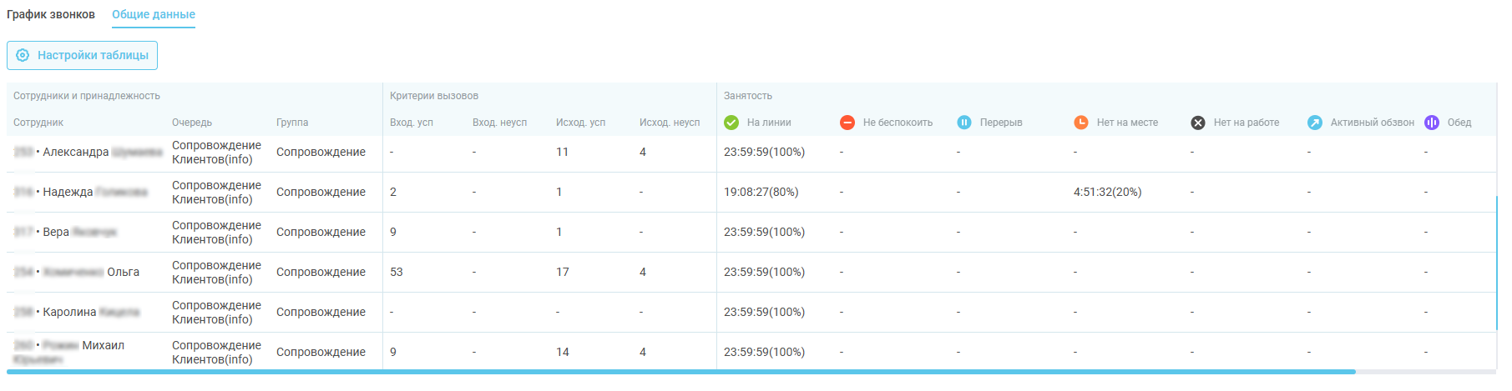Click the green 'На линии' status icon
Image resolution: width=1512 pixels, height=391 pixels.
[x=731, y=123]
